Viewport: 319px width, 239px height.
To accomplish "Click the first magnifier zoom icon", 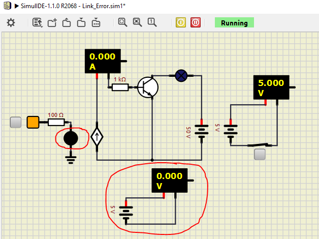I will (x=122, y=22).
